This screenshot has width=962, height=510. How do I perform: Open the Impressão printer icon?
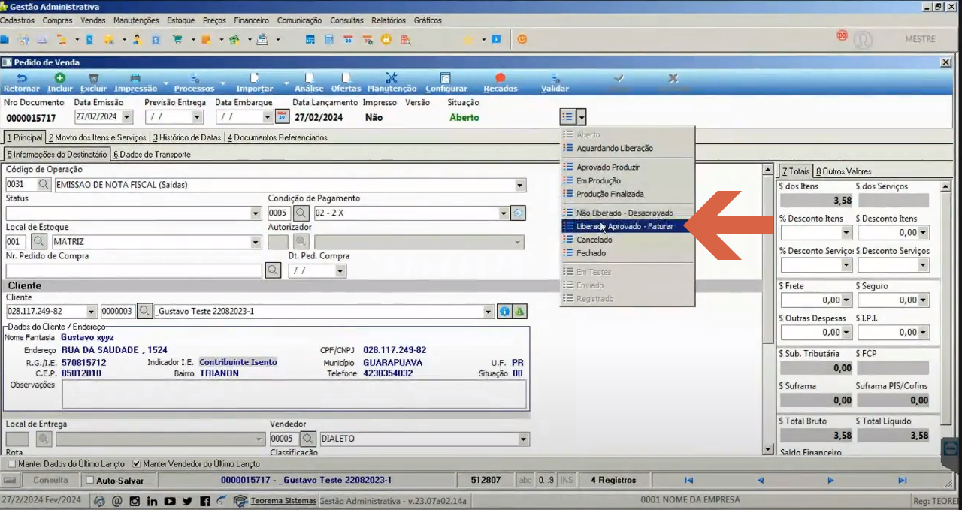135,78
